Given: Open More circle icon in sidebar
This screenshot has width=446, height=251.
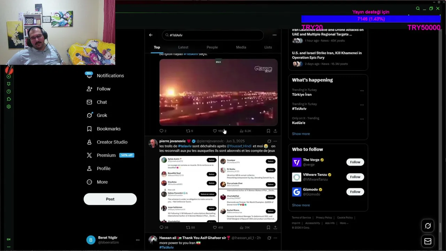Looking at the screenshot, I should [x=89, y=182].
